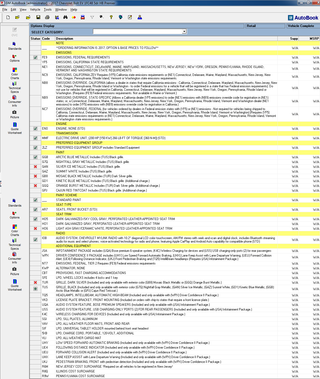Click the user profile person icon
The width and height of the screenshot is (320, 379).
pos(140,17)
